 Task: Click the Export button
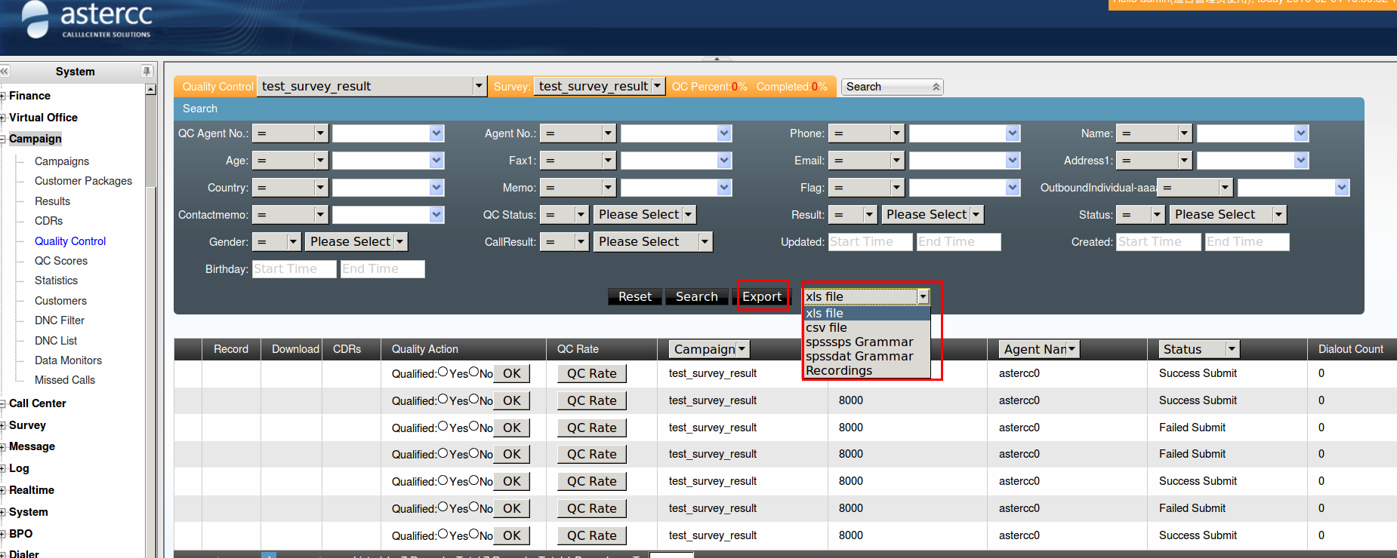[x=761, y=296]
